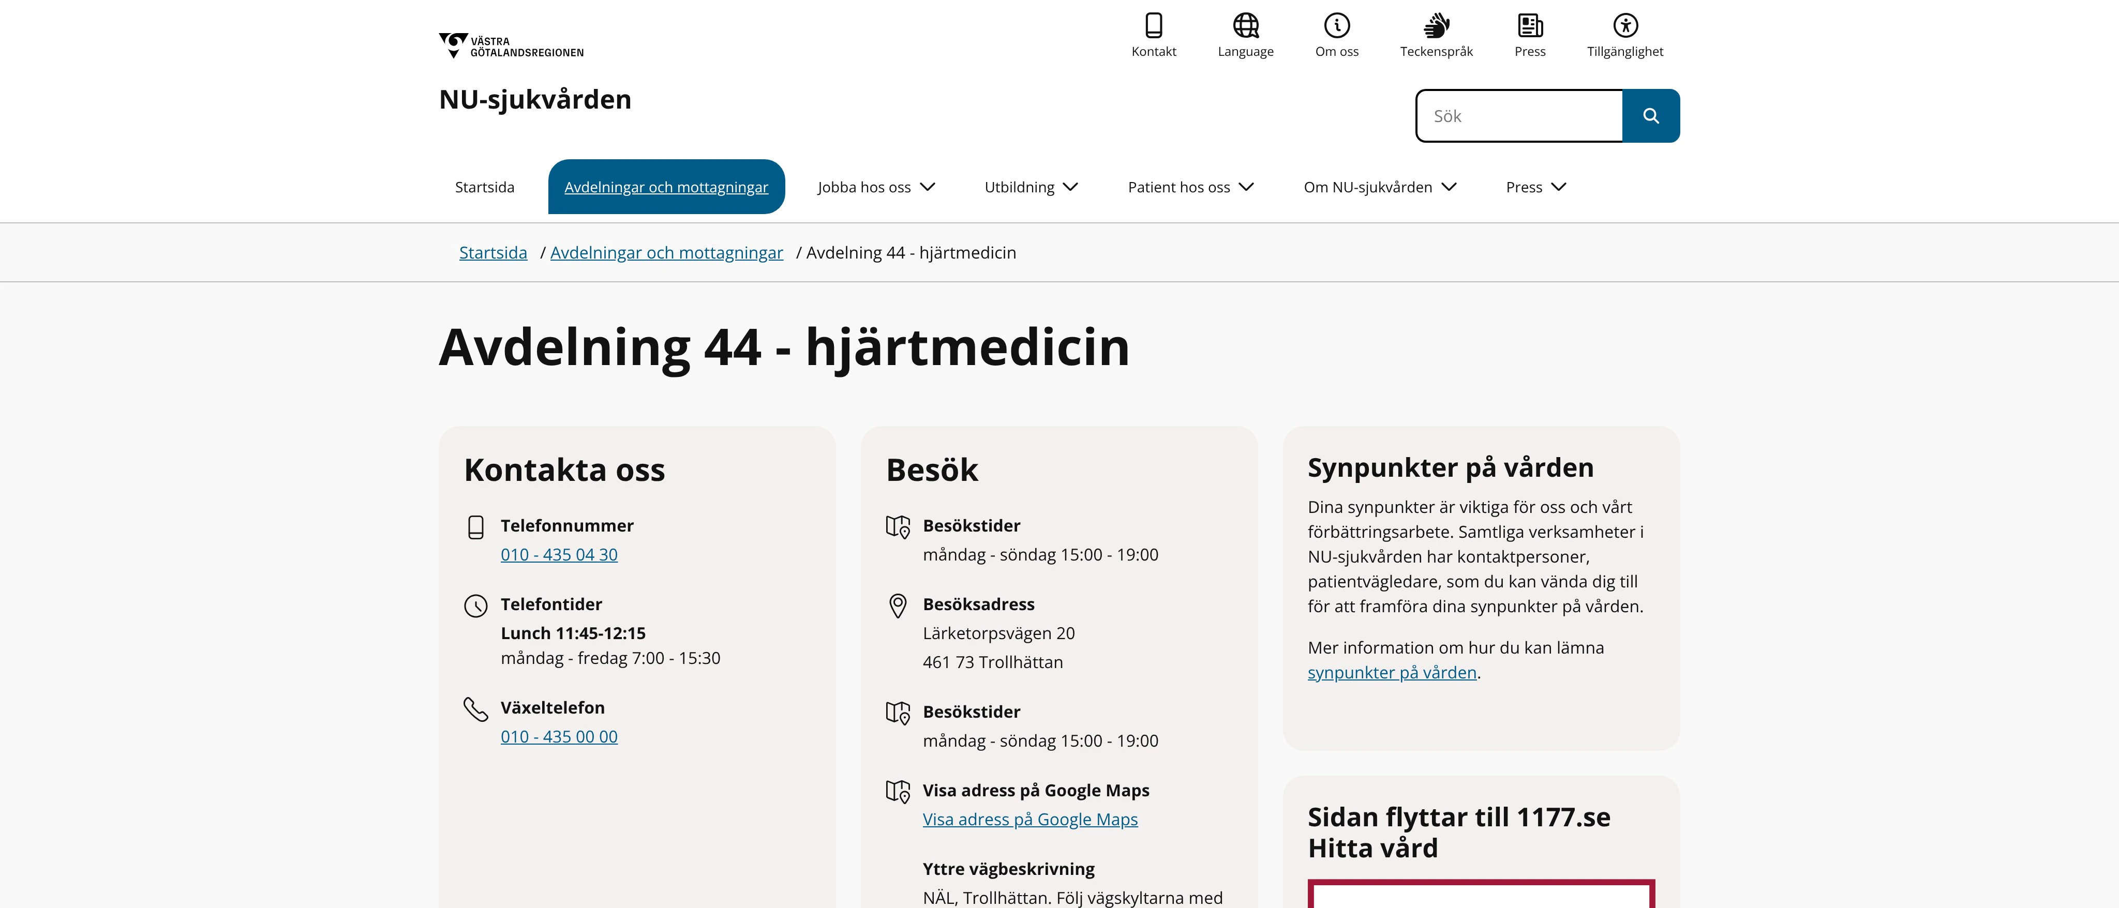Image resolution: width=2119 pixels, height=908 pixels.
Task: Click the Lärketorpsvägen 20 address line
Action: pos(998,633)
